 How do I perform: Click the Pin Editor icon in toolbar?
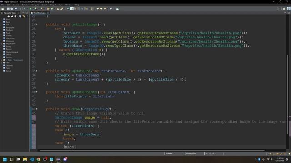[x=117, y=9]
